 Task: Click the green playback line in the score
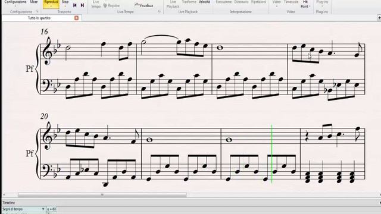(271, 154)
